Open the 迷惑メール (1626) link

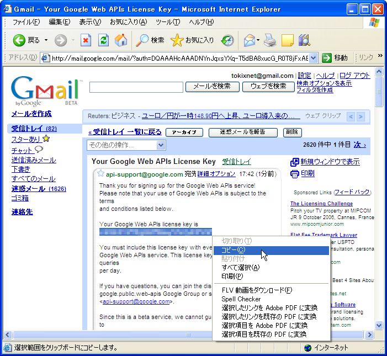pyautogui.click(x=39, y=189)
